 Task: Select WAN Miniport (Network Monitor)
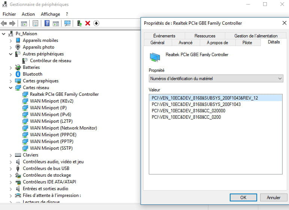[x=63, y=128]
